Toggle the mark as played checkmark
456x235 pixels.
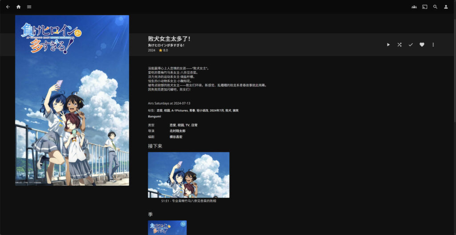pyautogui.click(x=411, y=45)
